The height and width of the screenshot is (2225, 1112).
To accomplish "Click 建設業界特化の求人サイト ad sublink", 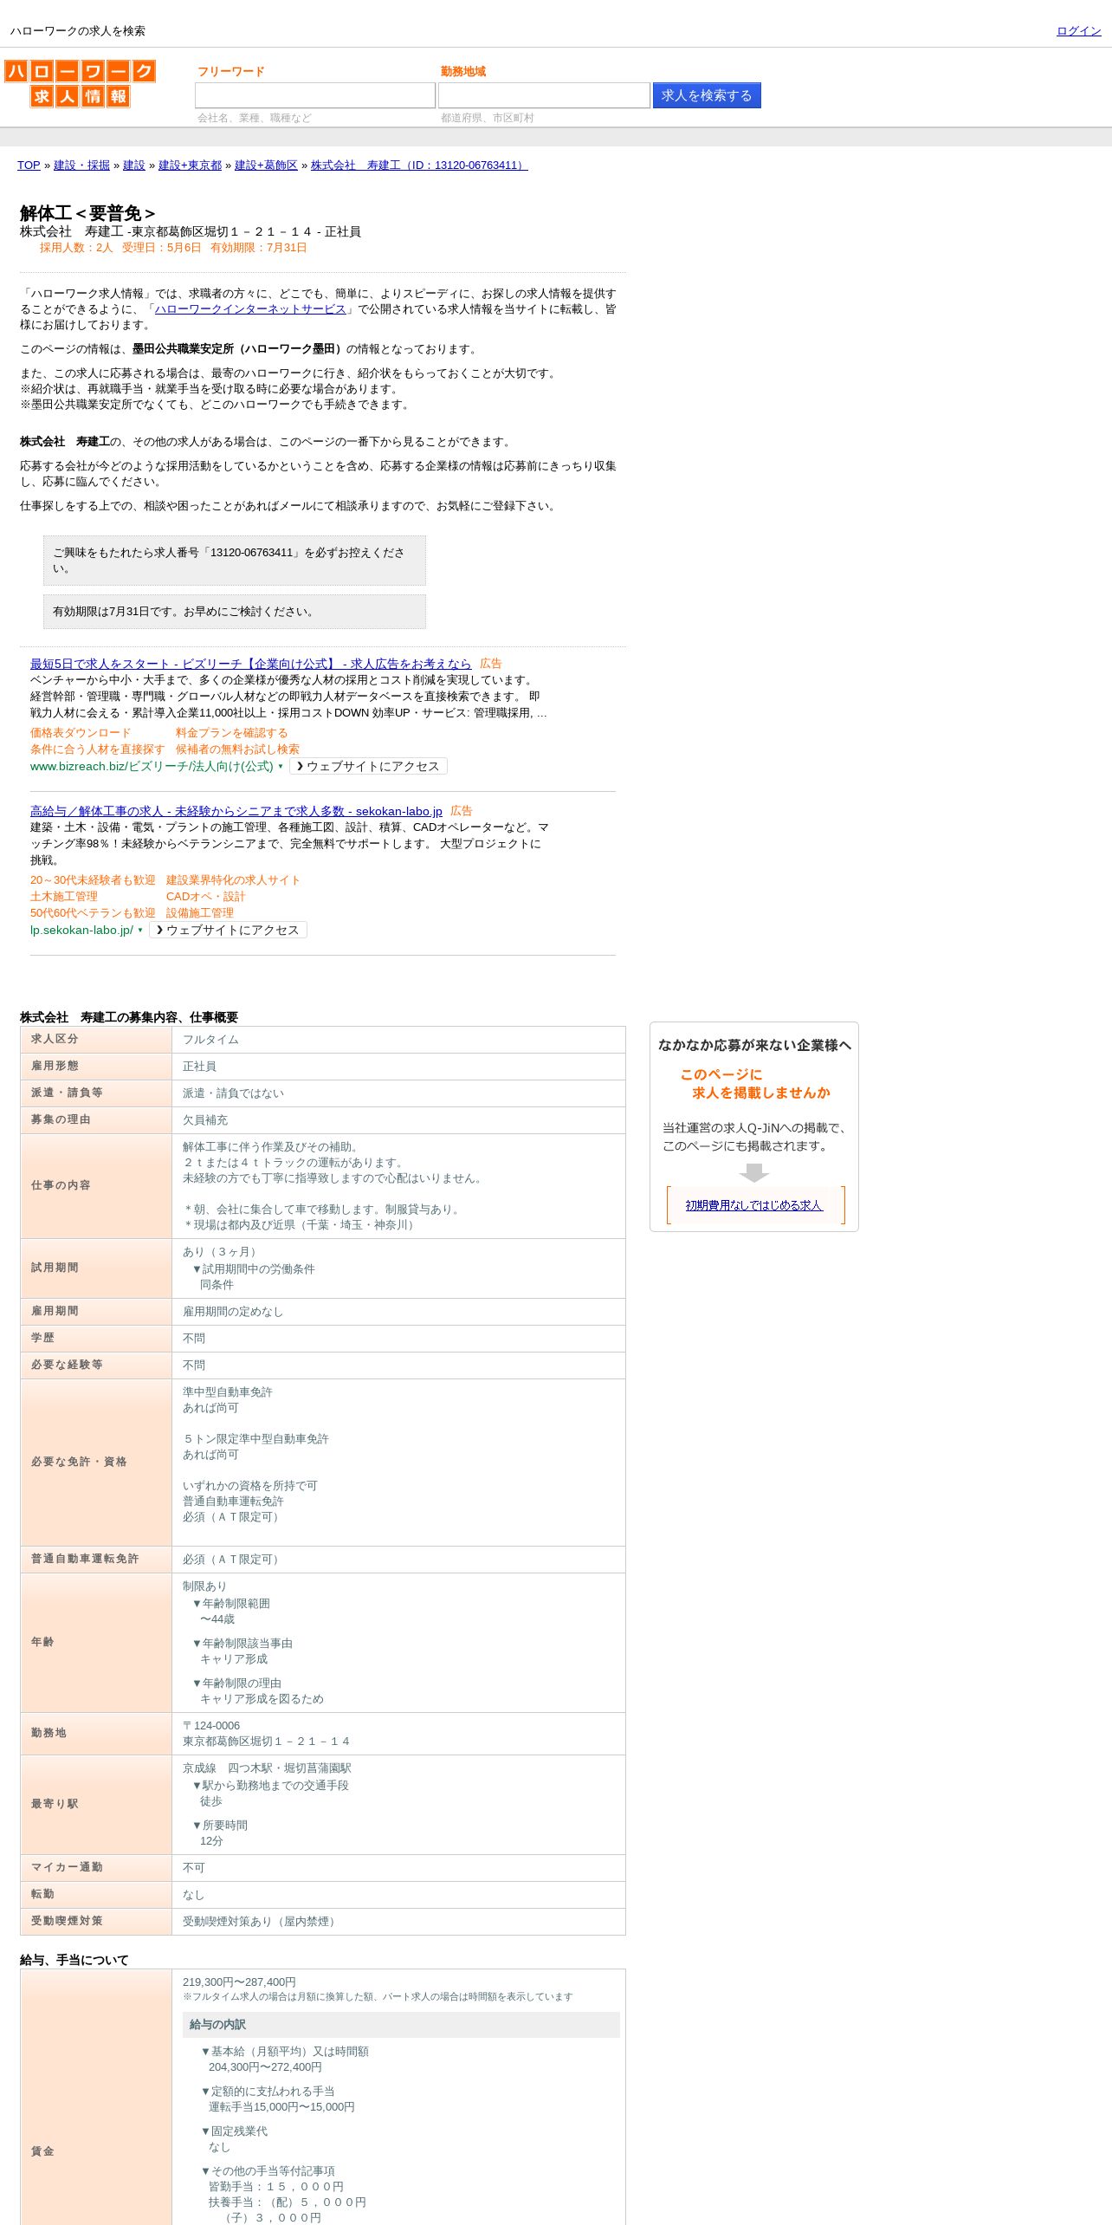I will pos(233,880).
